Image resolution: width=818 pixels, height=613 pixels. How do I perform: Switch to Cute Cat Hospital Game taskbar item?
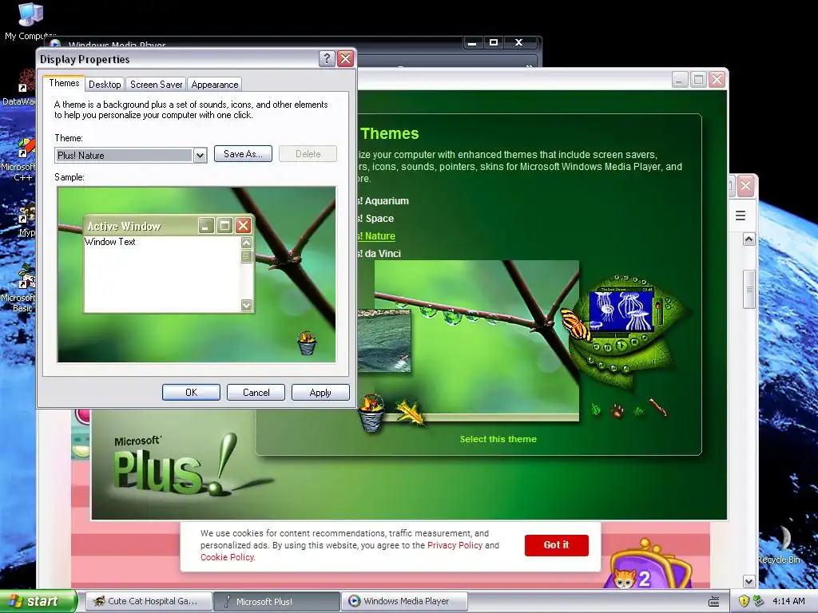149,601
